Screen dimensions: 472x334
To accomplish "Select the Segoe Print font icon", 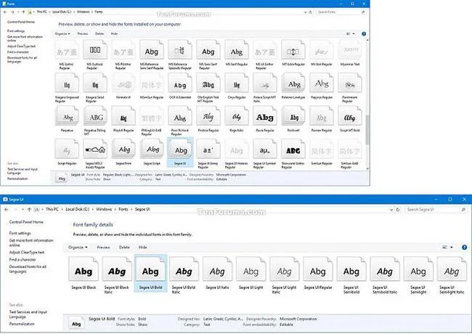I will [123, 150].
